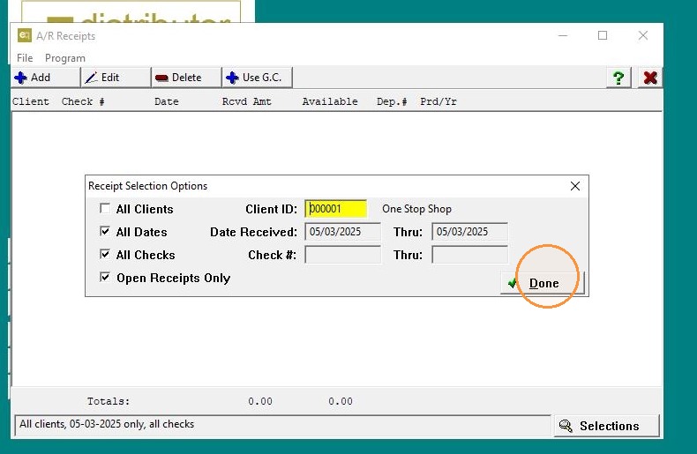Enable the All Clients checkbox
The height and width of the screenshot is (454, 697).
click(105, 208)
